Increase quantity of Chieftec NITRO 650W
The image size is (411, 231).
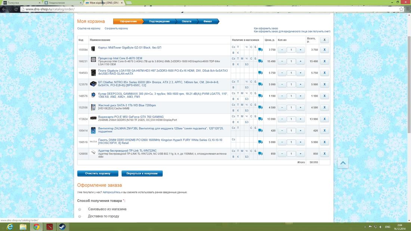tap(300, 84)
